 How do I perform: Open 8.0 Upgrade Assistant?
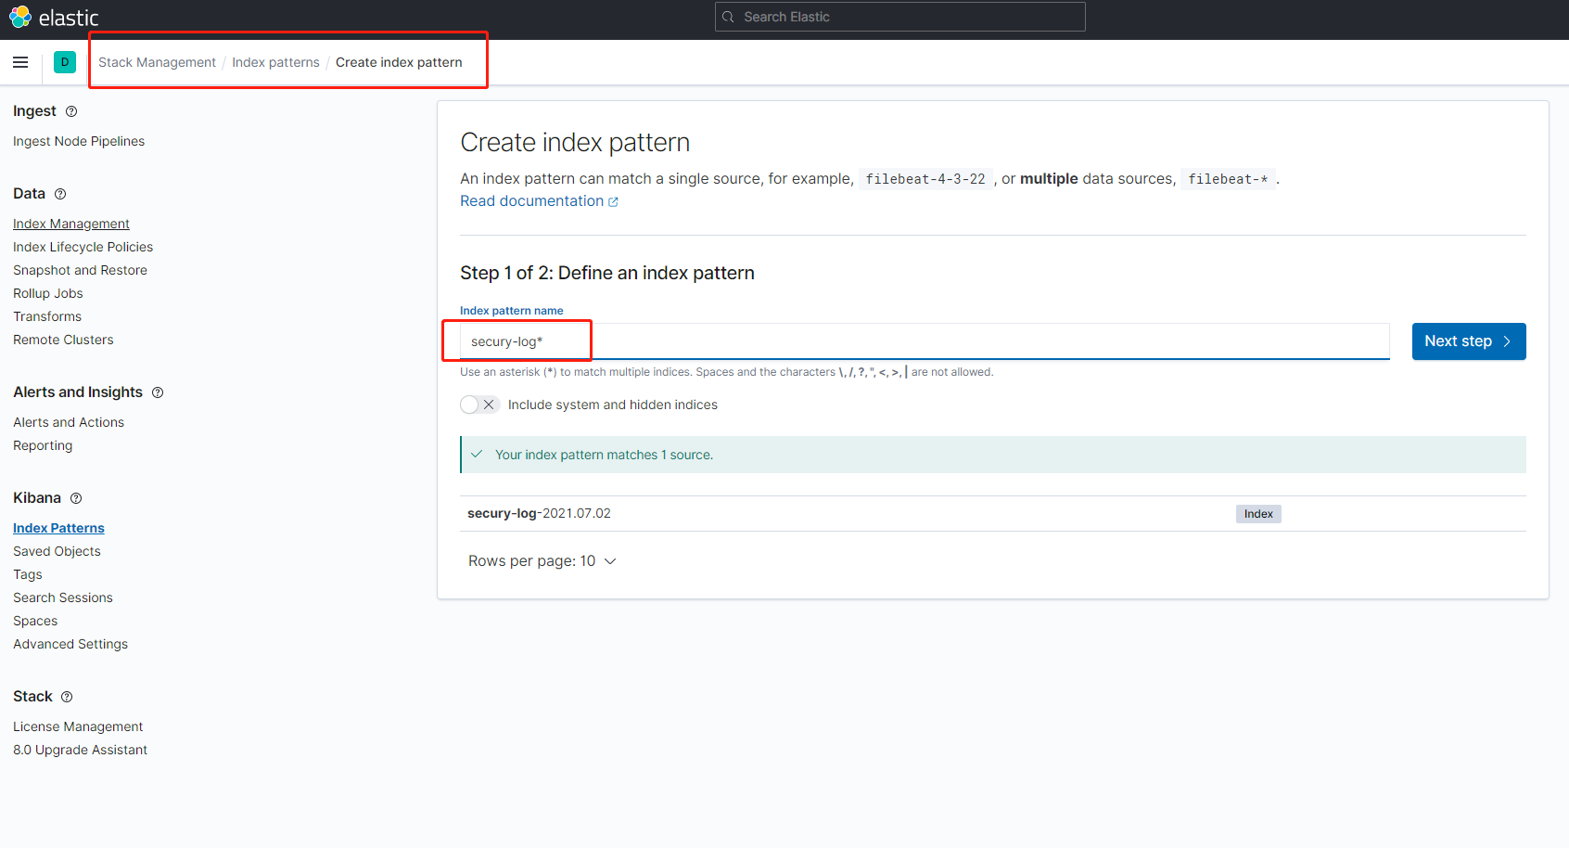coord(80,750)
